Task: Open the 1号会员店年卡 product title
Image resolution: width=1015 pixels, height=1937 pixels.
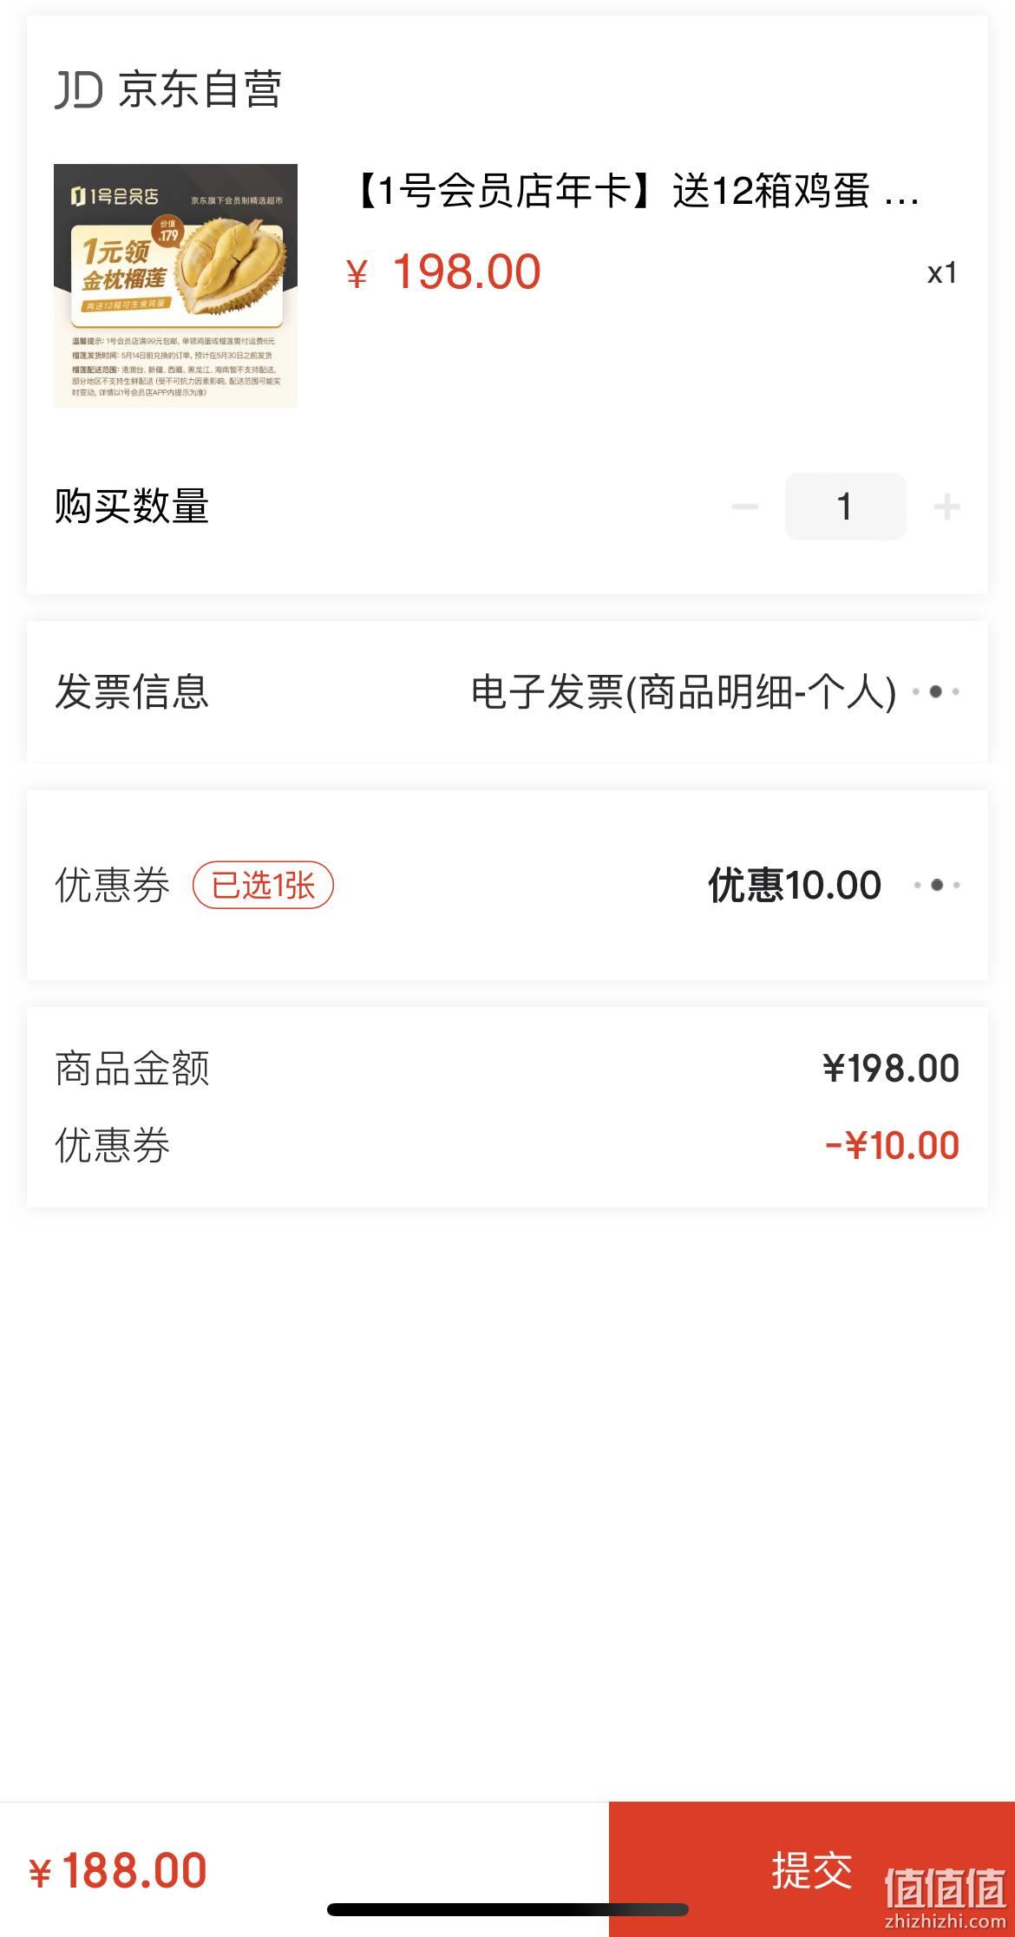Action: point(633,191)
